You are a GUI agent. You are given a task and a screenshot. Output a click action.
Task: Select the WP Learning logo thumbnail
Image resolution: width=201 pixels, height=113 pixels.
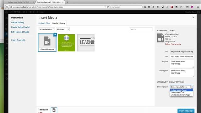pos(86,43)
